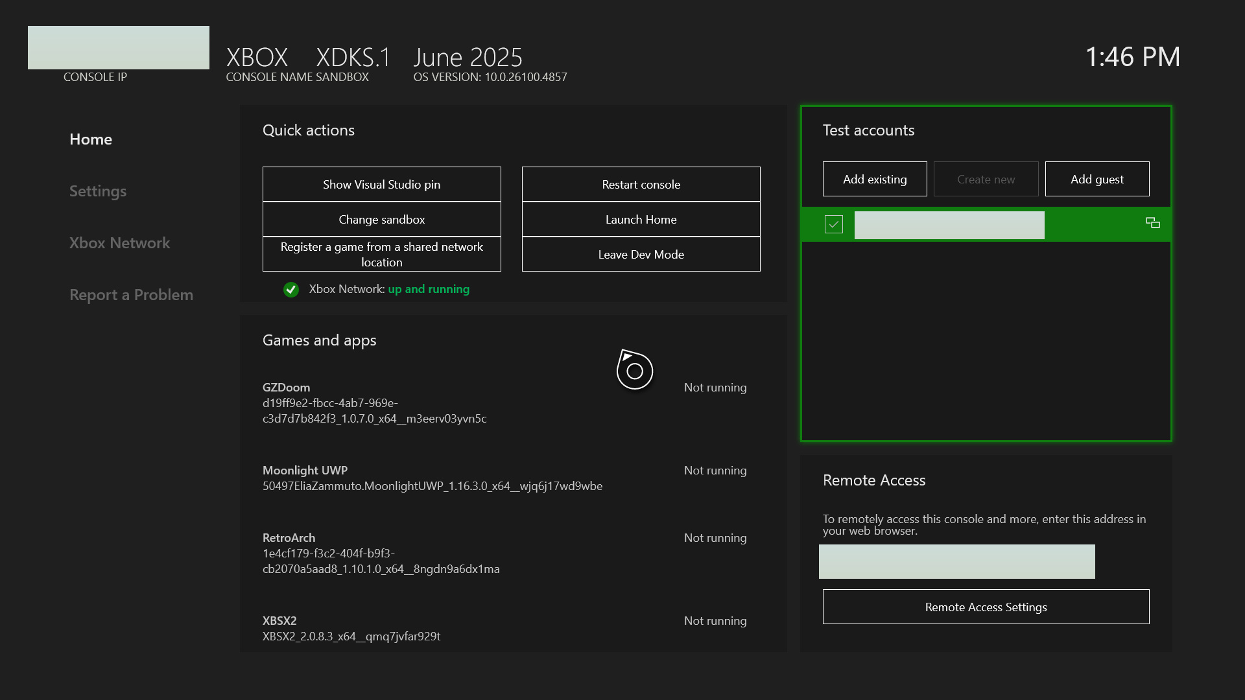This screenshot has width=1245, height=700.
Task: Click Leave Dev Mode button
Action: 641,254
